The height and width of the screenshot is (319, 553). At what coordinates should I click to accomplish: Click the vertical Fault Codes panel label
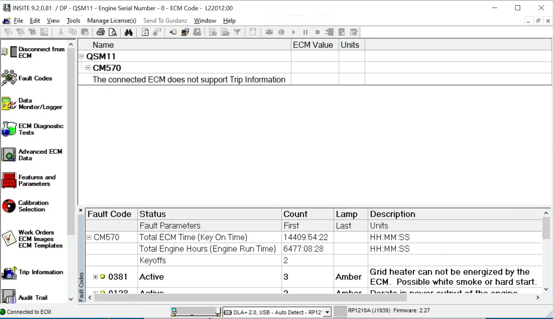[x=81, y=287]
